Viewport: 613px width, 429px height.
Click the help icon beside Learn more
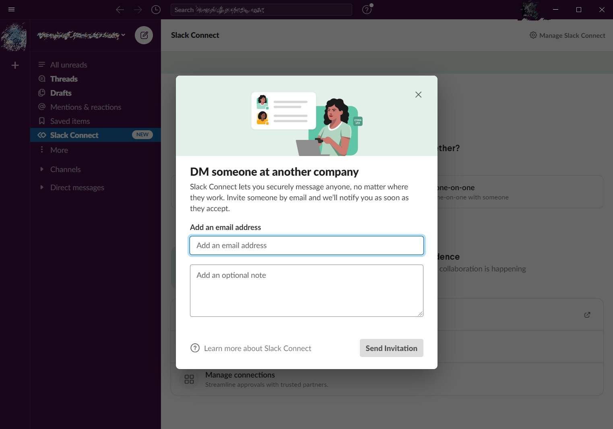tap(195, 348)
